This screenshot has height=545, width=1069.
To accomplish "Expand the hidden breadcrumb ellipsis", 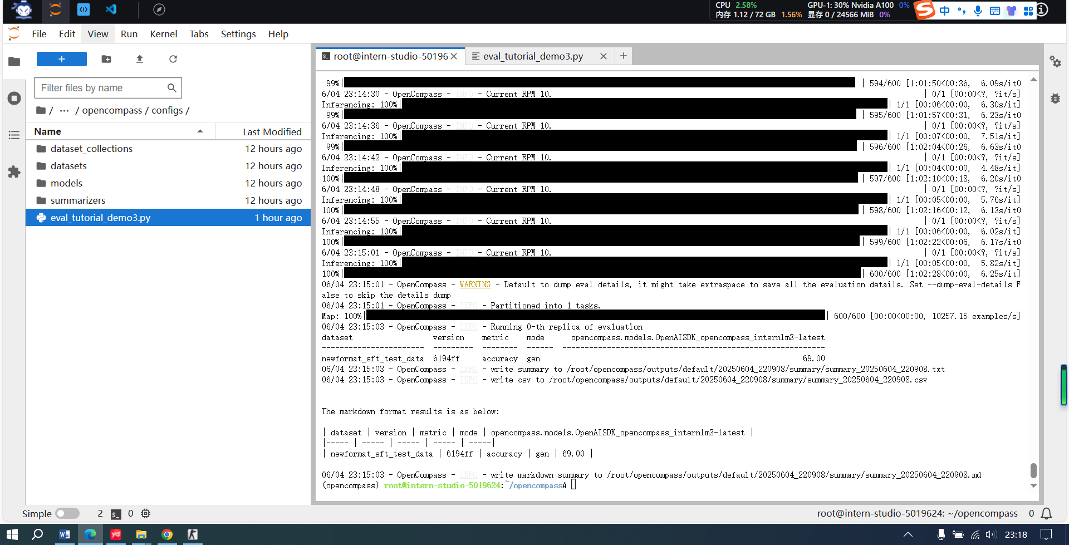I will tap(65, 110).
